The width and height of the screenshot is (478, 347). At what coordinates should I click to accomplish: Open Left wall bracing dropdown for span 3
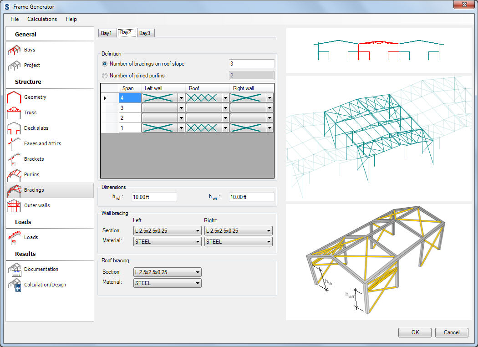coord(181,108)
